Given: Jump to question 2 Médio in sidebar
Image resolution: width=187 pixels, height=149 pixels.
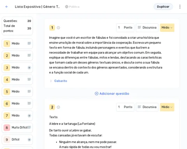Looking at the screenshot, I should click(x=17, y=55).
